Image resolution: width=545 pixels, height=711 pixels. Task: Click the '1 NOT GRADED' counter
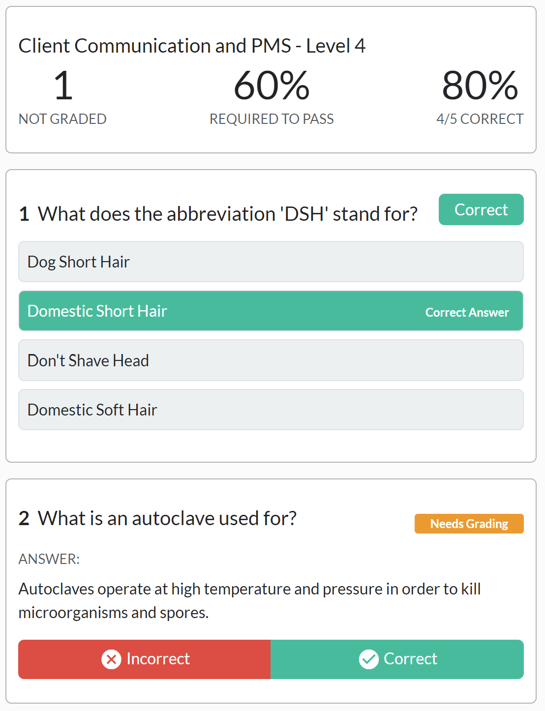pos(62,96)
